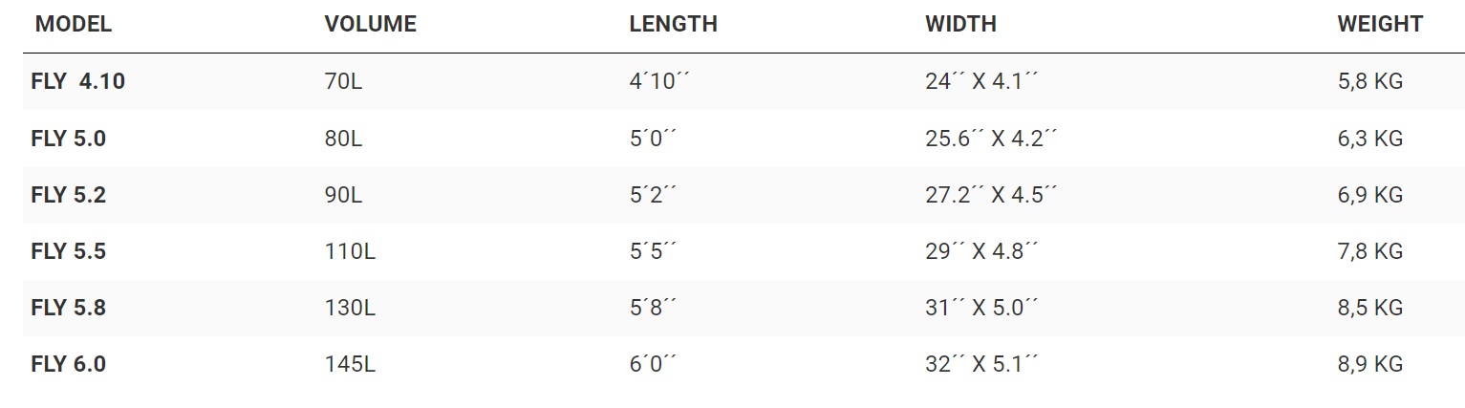Click the WIDTH column header

click(960, 25)
